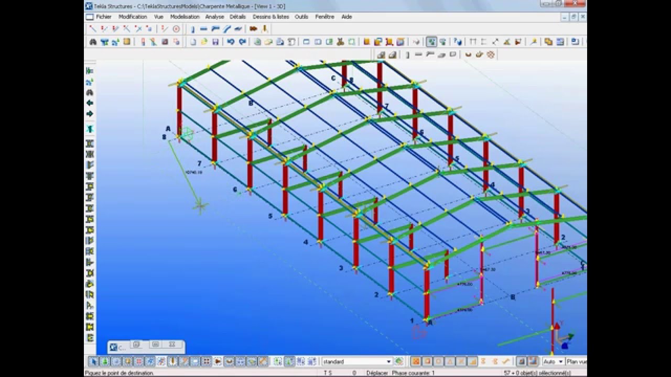The height and width of the screenshot is (377, 671).
Task: Select the curved beam tool
Action: tap(227, 29)
